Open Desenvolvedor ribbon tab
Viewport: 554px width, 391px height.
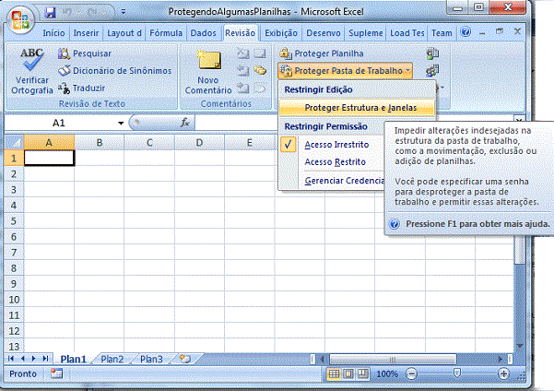324,33
